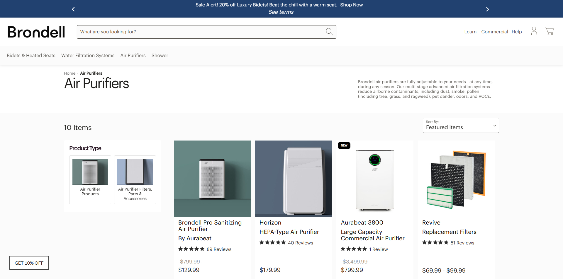The height and width of the screenshot is (279, 563).
Task: Filter by Air Purifier Products thumbnail
Action: point(90,172)
